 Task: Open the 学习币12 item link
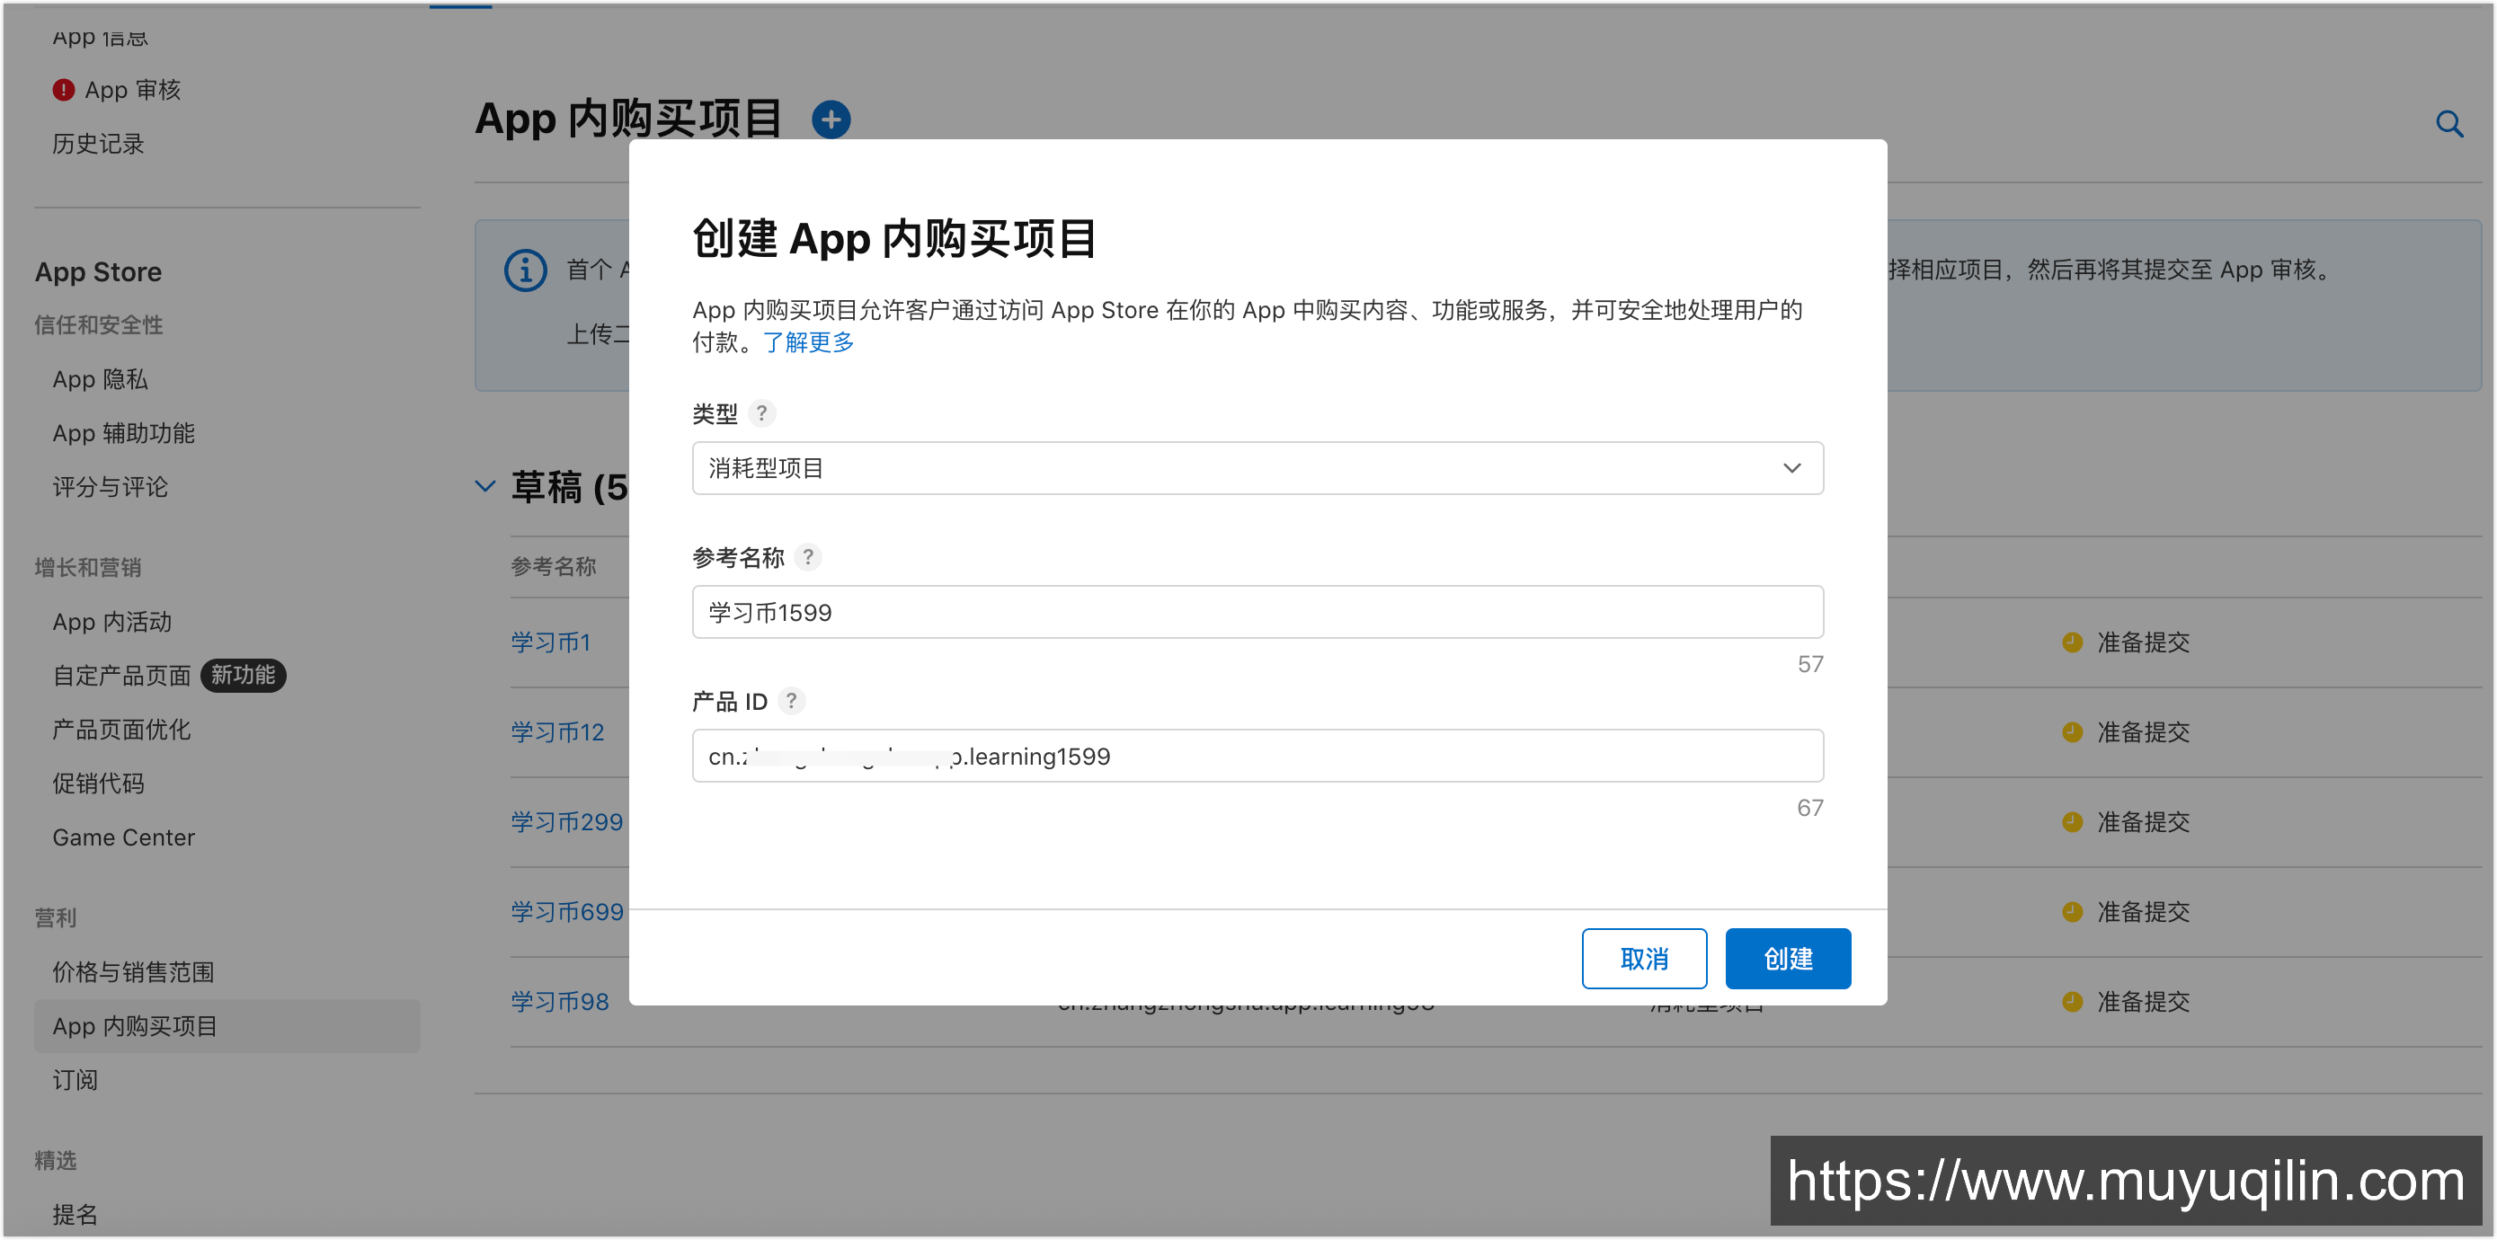557,732
